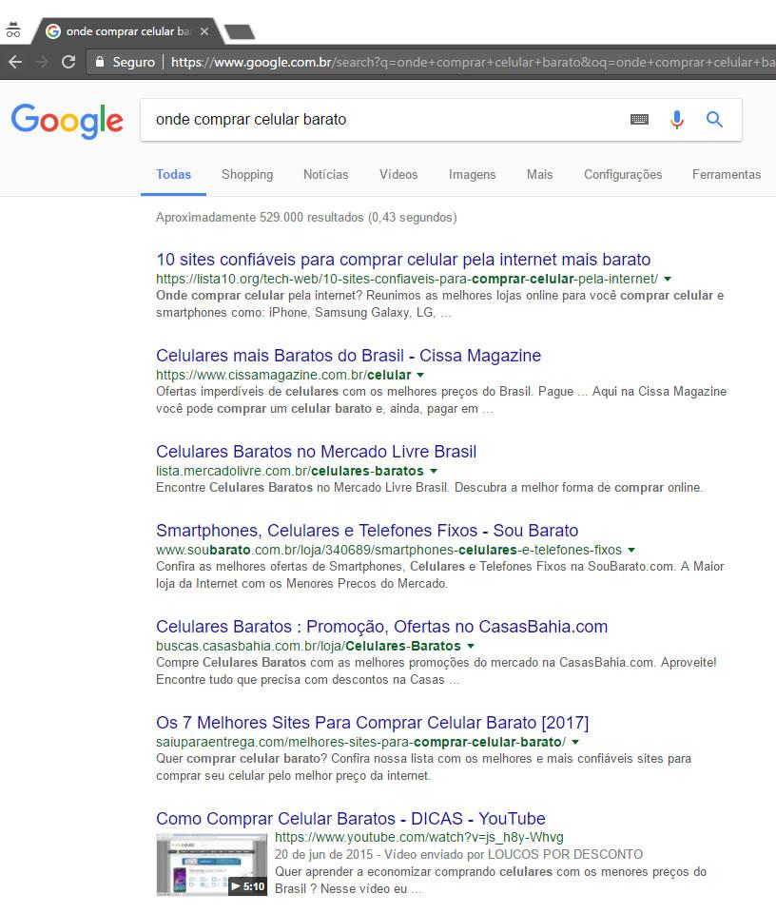Screen dimensions: 776x913
Task: Open the YouTube DICAS video result title
Action: tap(351, 819)
